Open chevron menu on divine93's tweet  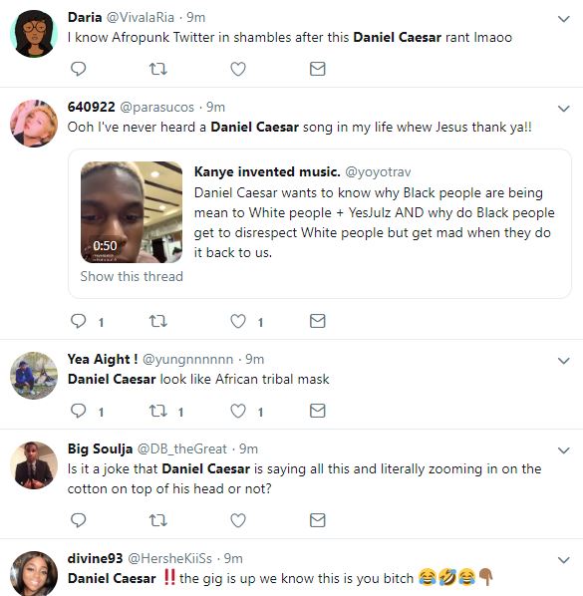tap(564, 560)
